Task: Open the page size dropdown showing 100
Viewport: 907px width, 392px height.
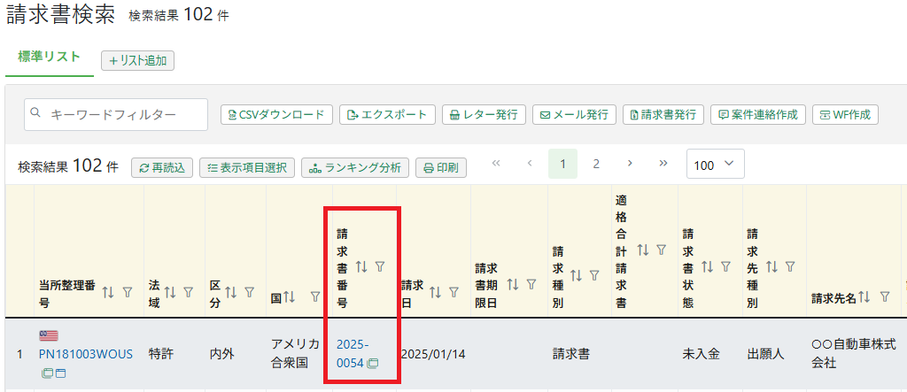Action: click(x=715, y=165)
